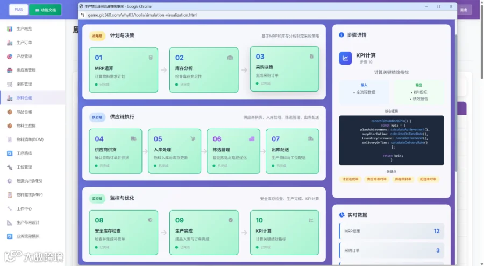Screen dimensions: 484x266
Task: Click the 库存周转率 key point tag
Action: click(403, 179)
